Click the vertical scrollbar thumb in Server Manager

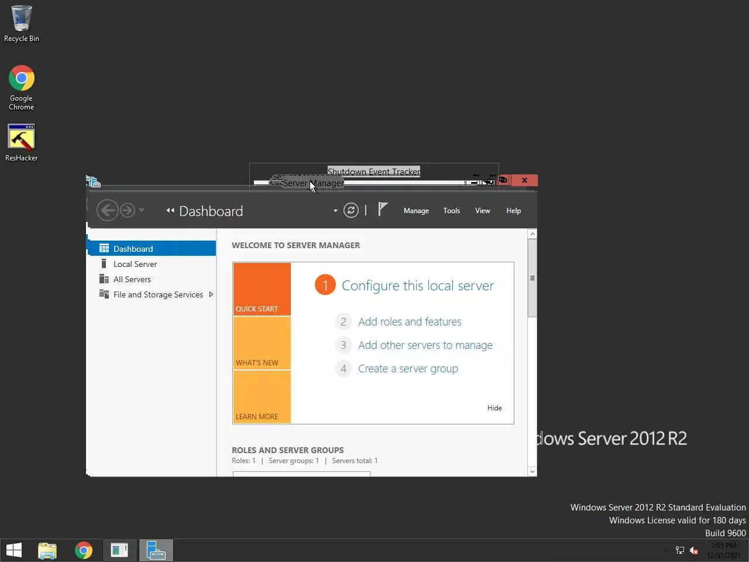tap(532, 278)
